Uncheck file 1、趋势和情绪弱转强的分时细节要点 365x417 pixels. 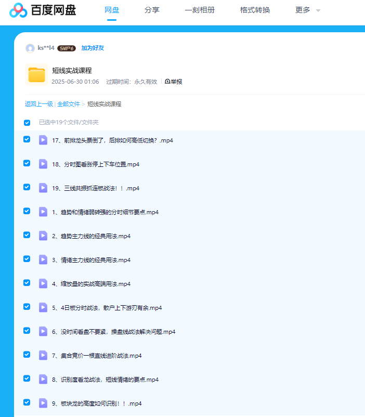[27, 211]
